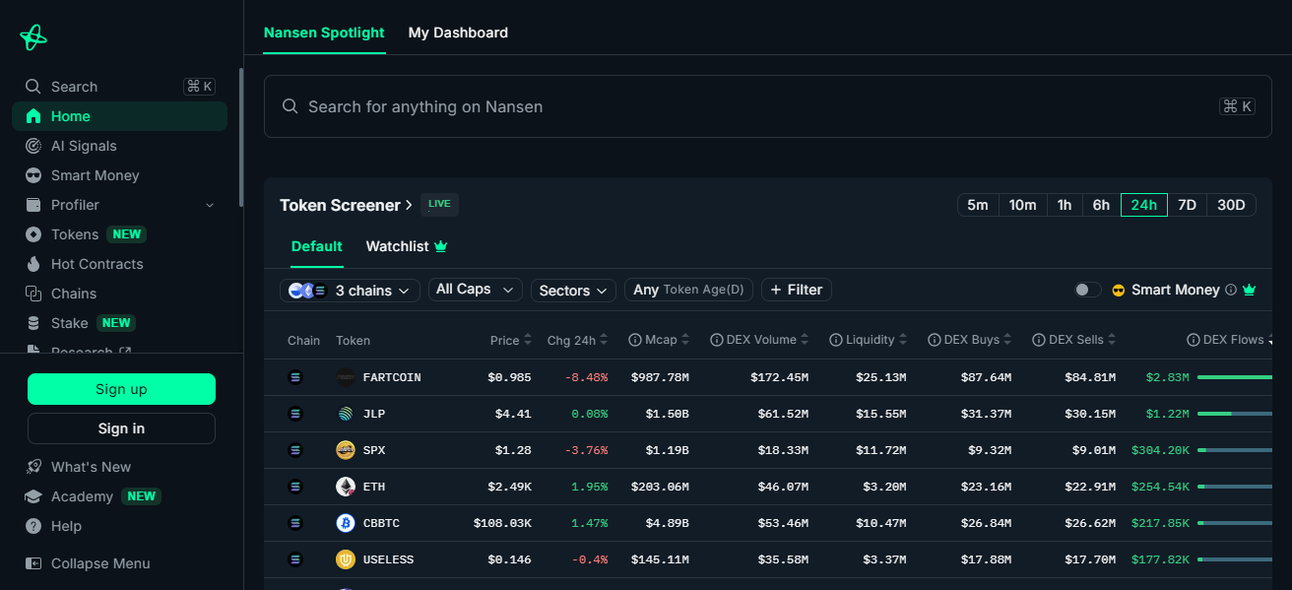The height and width of the screenshot is (590, 1292).
Task: Click the Nansen logo icon
Action: point(33,37)
